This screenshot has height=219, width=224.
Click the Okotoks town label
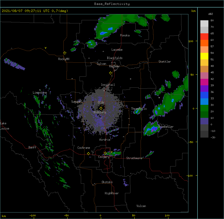[x=107, y=182]
